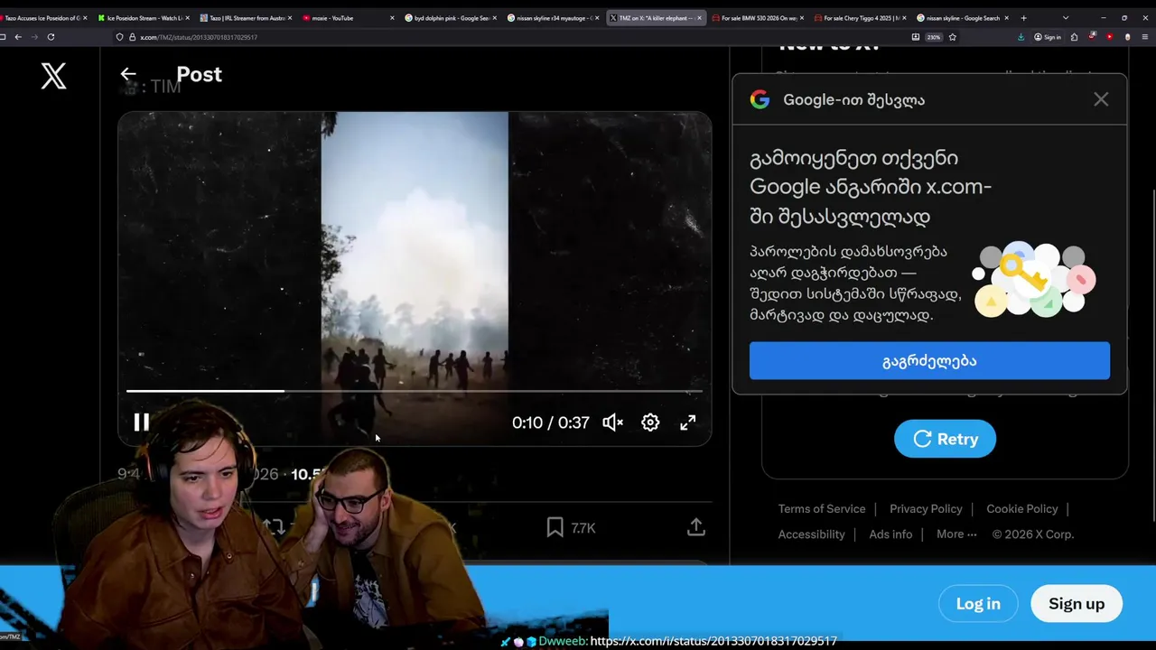This screenshot has height=650, width=1156.
Task: Open a new browser tab
Action: pyautogui.click(x=1023, y=18)
